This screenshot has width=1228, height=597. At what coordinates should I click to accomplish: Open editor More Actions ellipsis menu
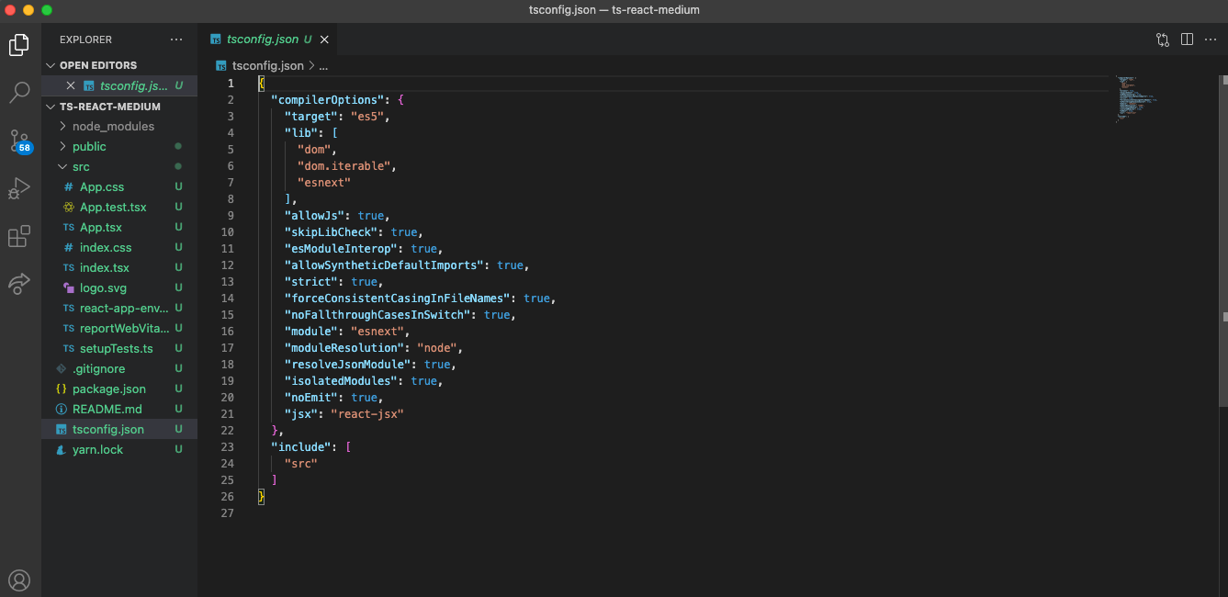(x=1211, y=39)
